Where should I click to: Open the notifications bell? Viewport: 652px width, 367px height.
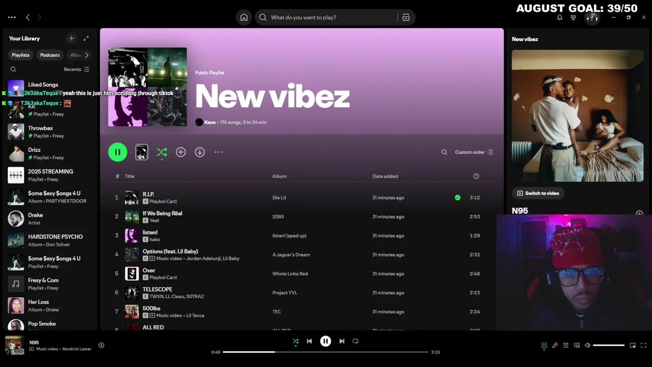pos(559,17)
